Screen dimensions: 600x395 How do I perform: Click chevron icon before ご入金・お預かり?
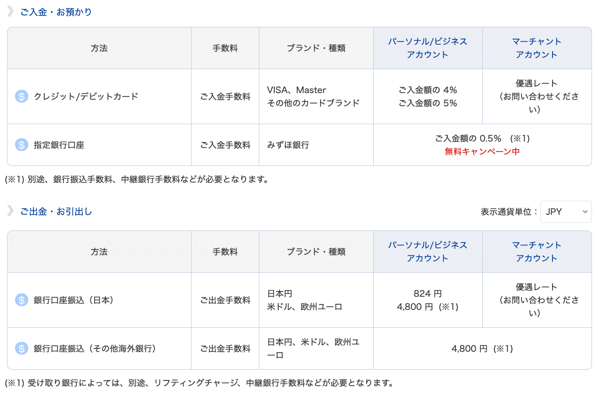tap(10, 12)
